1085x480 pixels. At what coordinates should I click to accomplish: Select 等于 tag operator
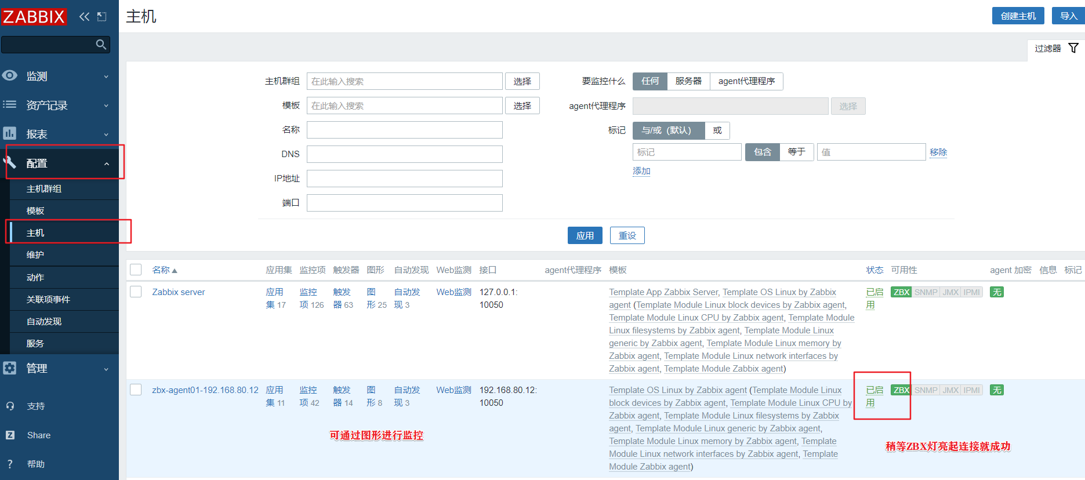797,152
